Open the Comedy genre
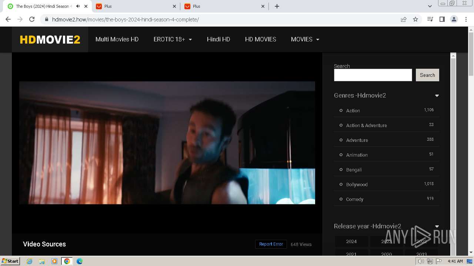 tap(354, 199)
